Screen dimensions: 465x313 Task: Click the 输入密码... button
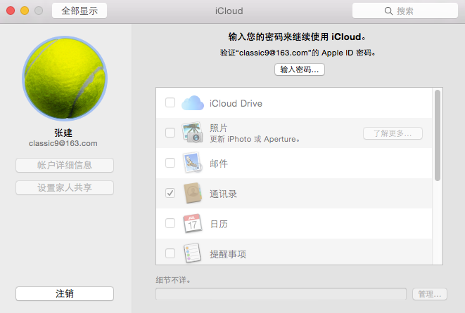(x=300, y=69)
